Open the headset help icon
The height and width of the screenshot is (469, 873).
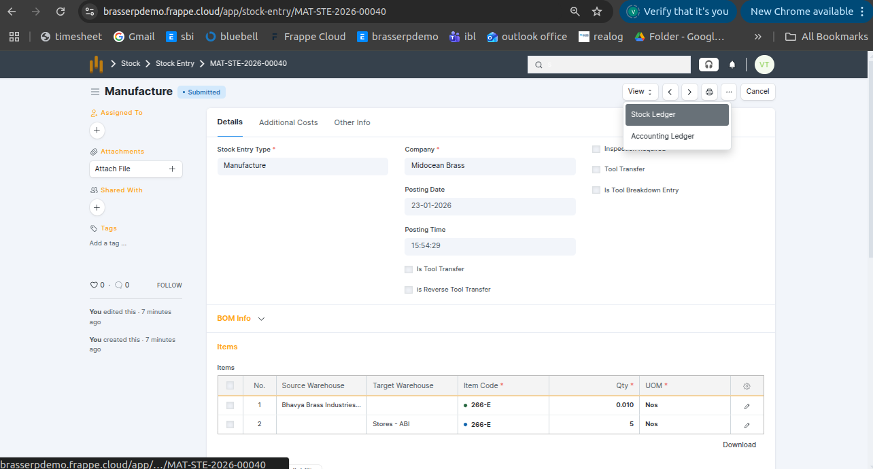click(x=708, y=65)
